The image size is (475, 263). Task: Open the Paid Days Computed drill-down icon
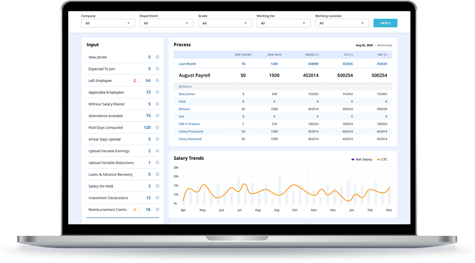point(157,127)
